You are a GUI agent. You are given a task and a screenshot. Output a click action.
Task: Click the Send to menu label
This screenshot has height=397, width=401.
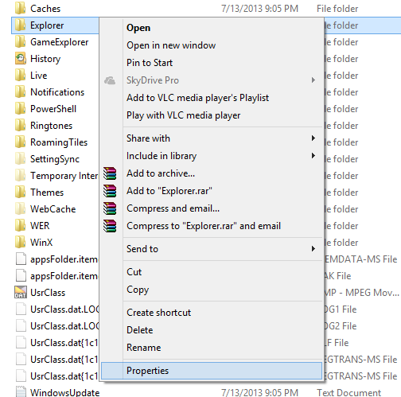tap(142, 249)
